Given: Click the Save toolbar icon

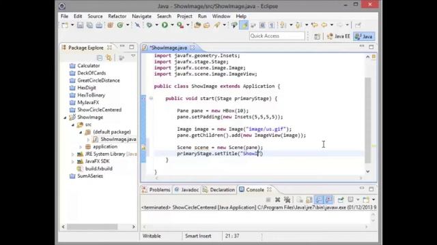Looking at the screenshot, I should pyautogui.click(x=81, y=25).
